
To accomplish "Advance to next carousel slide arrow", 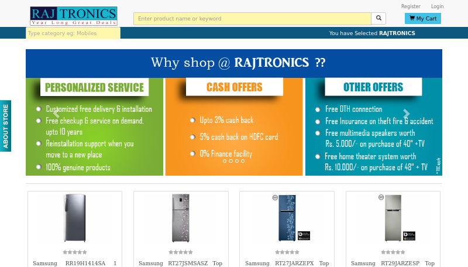I will (x=406, y=114).
